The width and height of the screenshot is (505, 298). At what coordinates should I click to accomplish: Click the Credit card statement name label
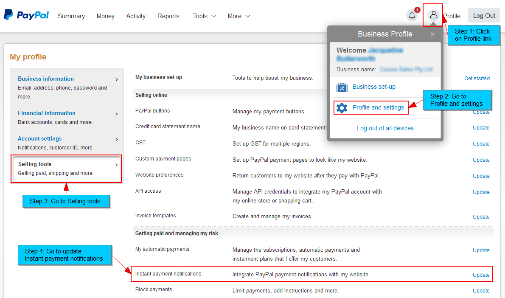click(168, 127)
